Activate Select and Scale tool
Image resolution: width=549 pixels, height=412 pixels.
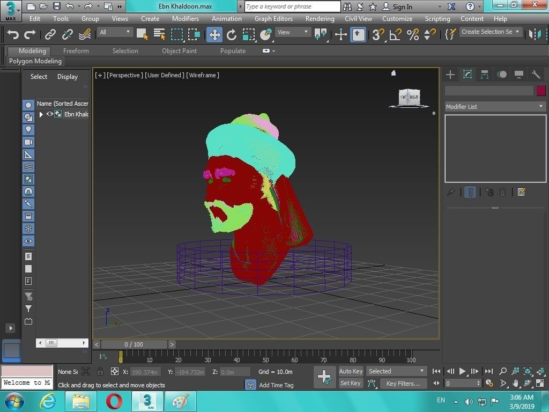pyautogui.click(x=249, y=35)
